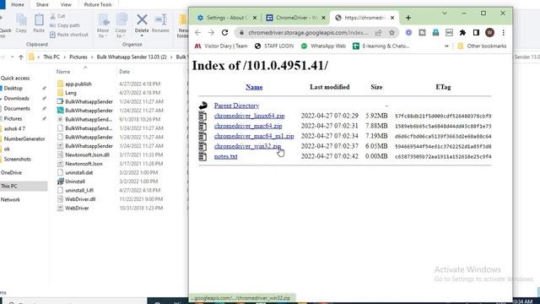Open Visitor Diary | Team bookmark
The height and width of the screenshot is (304, 540).
[221, 46]
